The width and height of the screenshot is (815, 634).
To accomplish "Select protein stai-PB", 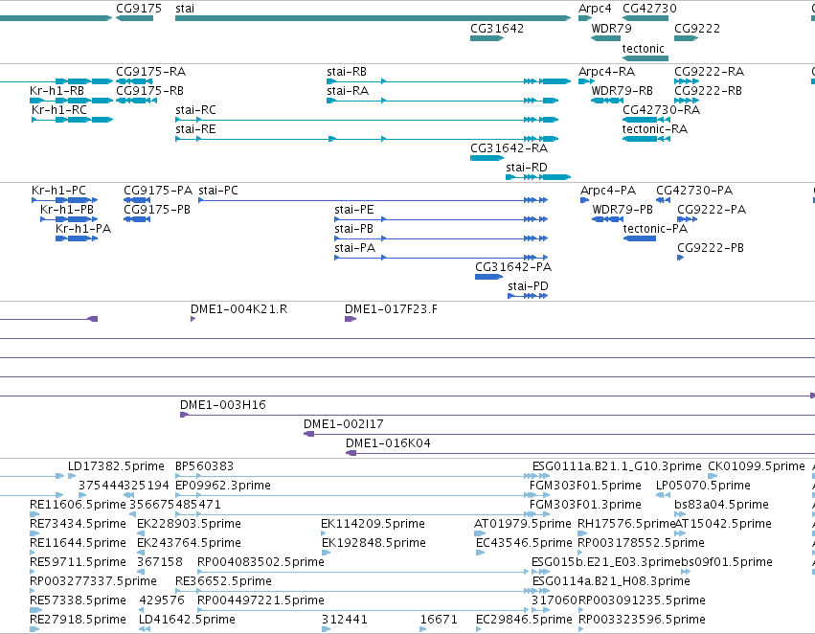I will click(x=441, y=238).
